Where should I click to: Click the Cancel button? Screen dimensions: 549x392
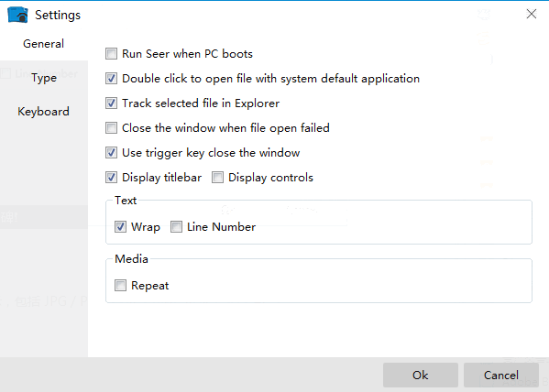click(501, 376)
